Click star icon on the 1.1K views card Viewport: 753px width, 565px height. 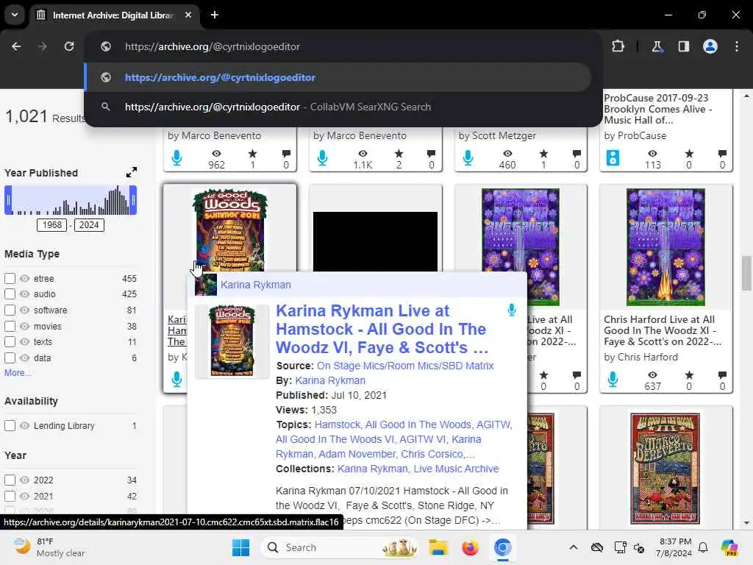[399, 153]
